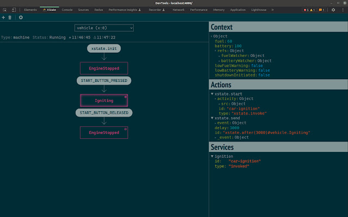The width and height of the screenshot is (348, 217).
Task: Collapse the Context root Object
Action: click(x=212, y=36)
